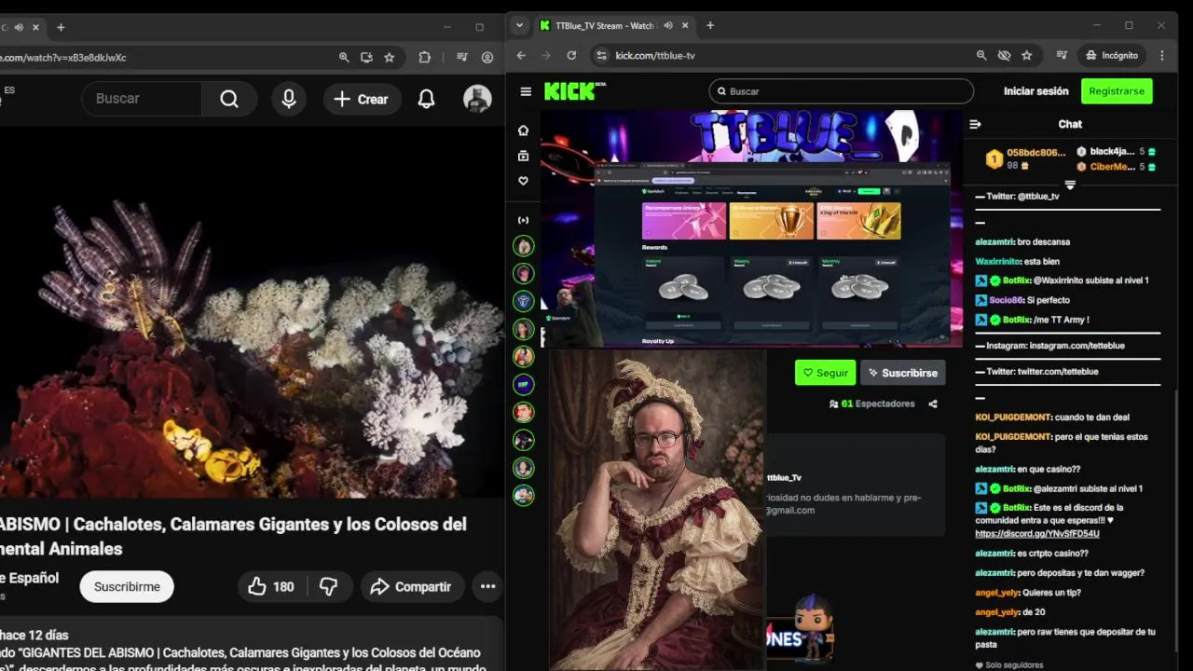Focus the YouTube Buscar search field

141,99
